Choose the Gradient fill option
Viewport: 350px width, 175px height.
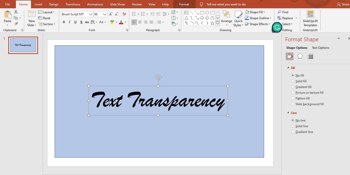tap(293, 87)
